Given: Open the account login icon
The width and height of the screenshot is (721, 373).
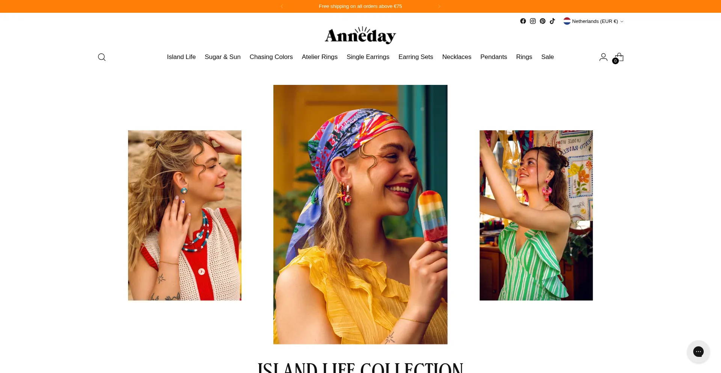Looking at the screenshot, I should tap(603, 57).
